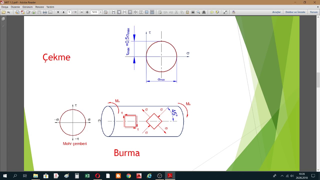The width and height of the screenshot is (320, 180).
Task: Toggle fit one full page view
Action: click(x=119, y=12)
